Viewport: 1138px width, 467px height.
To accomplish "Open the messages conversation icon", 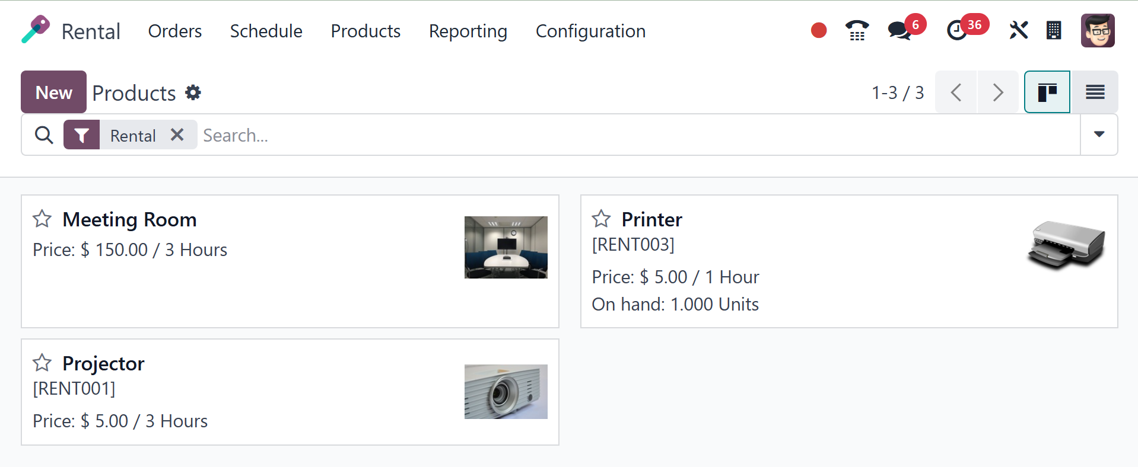I will pyautogui.click(x=899, y=30).
